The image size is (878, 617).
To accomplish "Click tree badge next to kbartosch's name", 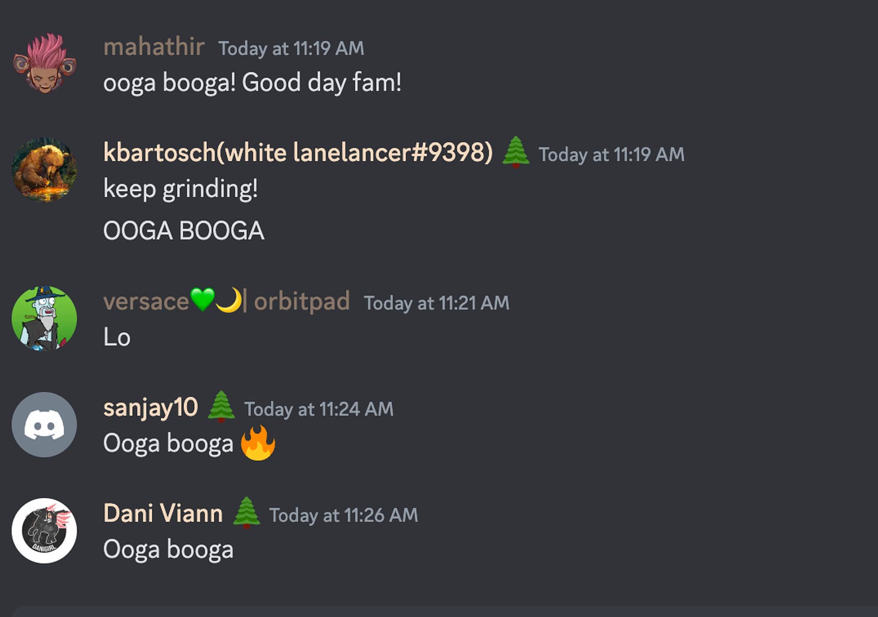I will click(516, 152).
